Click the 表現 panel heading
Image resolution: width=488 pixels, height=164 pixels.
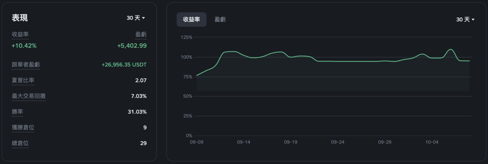pos(20,18)
